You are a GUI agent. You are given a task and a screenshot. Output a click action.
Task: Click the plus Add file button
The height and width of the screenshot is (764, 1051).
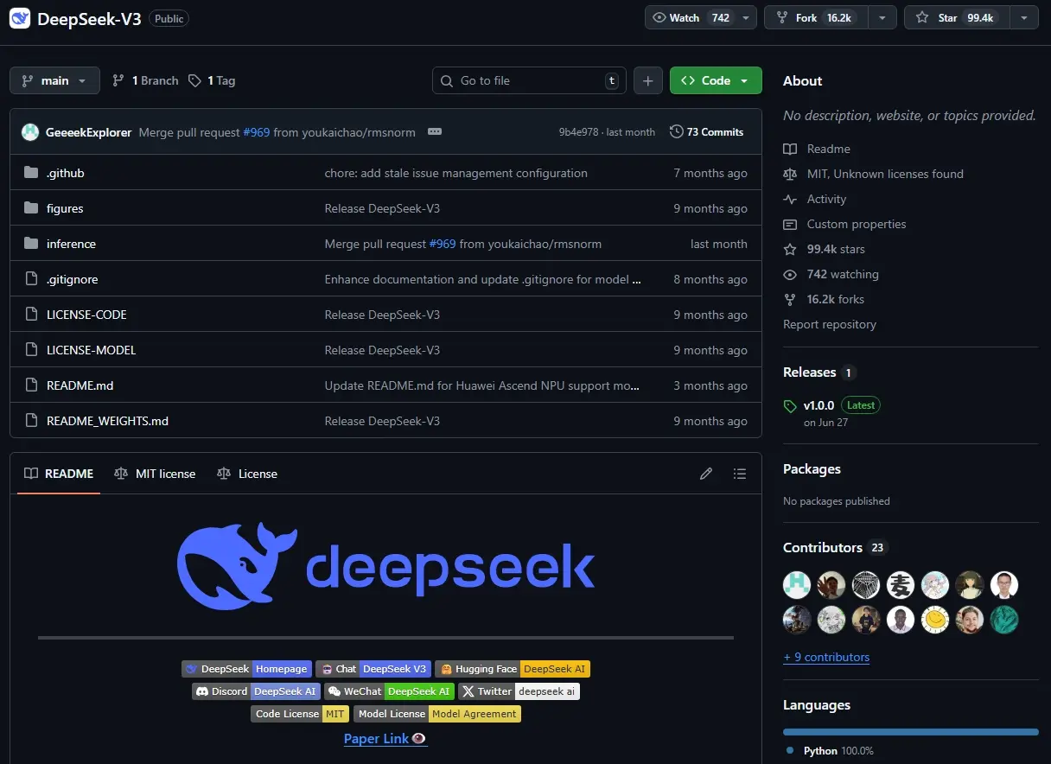(647, 80)
